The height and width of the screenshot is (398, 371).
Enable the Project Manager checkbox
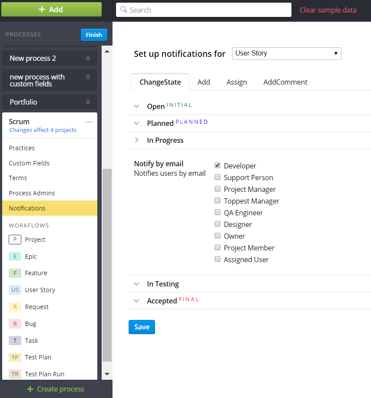(x=218, y=189)
